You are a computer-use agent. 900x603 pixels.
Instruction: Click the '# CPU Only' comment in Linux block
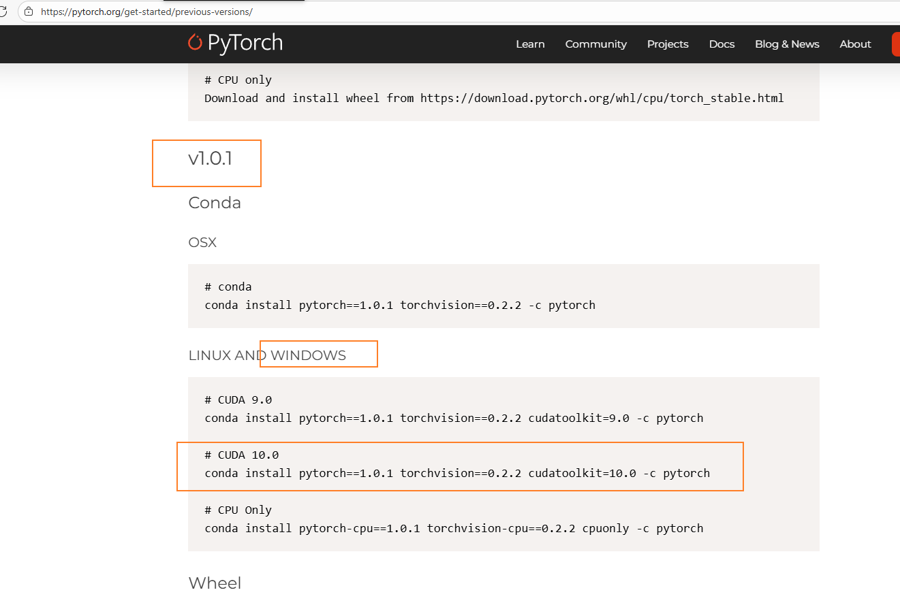pyautogui.click(x=238, y=510)
